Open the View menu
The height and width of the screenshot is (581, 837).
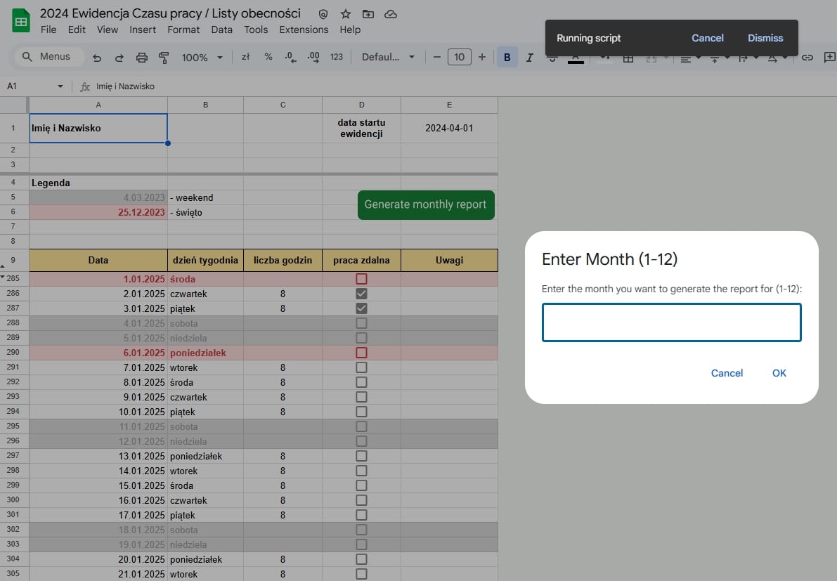(x=108, y=30)
